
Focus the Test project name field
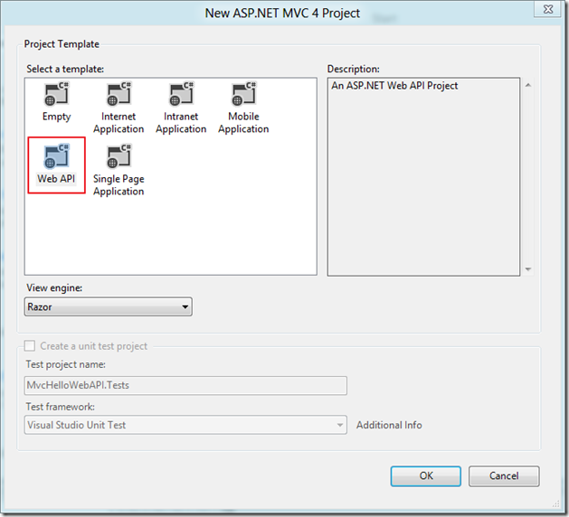185,385
